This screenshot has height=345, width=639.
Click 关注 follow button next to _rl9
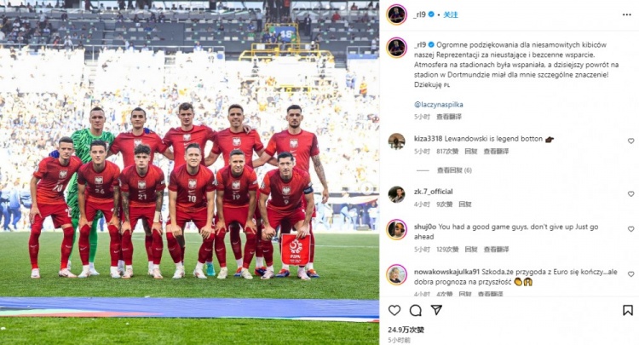[451, 14]
